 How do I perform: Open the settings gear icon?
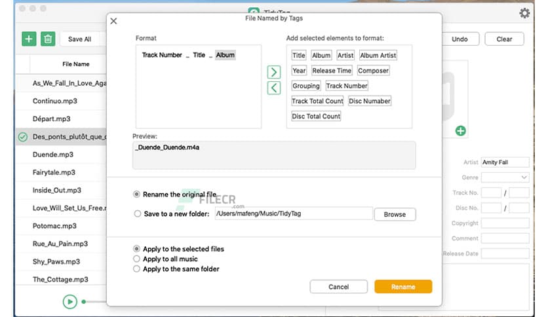point(524,13)
